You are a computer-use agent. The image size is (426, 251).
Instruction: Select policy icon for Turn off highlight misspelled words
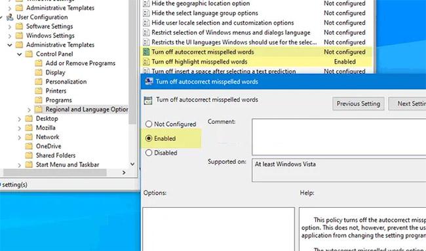pos(146,62)
